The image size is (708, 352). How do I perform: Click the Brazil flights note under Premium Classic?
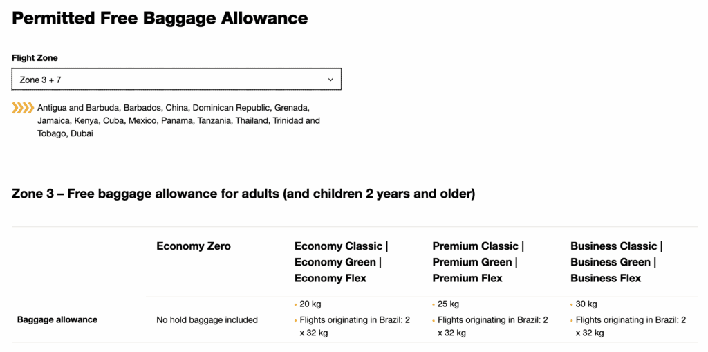coord(492,326)
